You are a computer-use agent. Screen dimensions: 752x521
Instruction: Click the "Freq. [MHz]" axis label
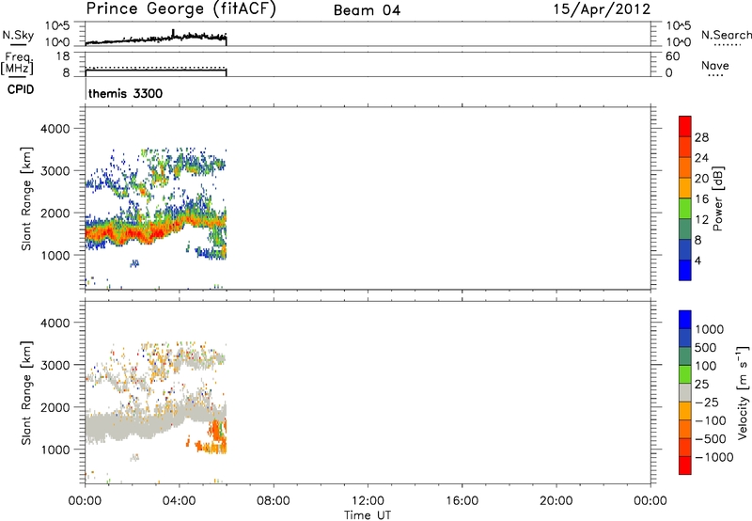point(17,63)
